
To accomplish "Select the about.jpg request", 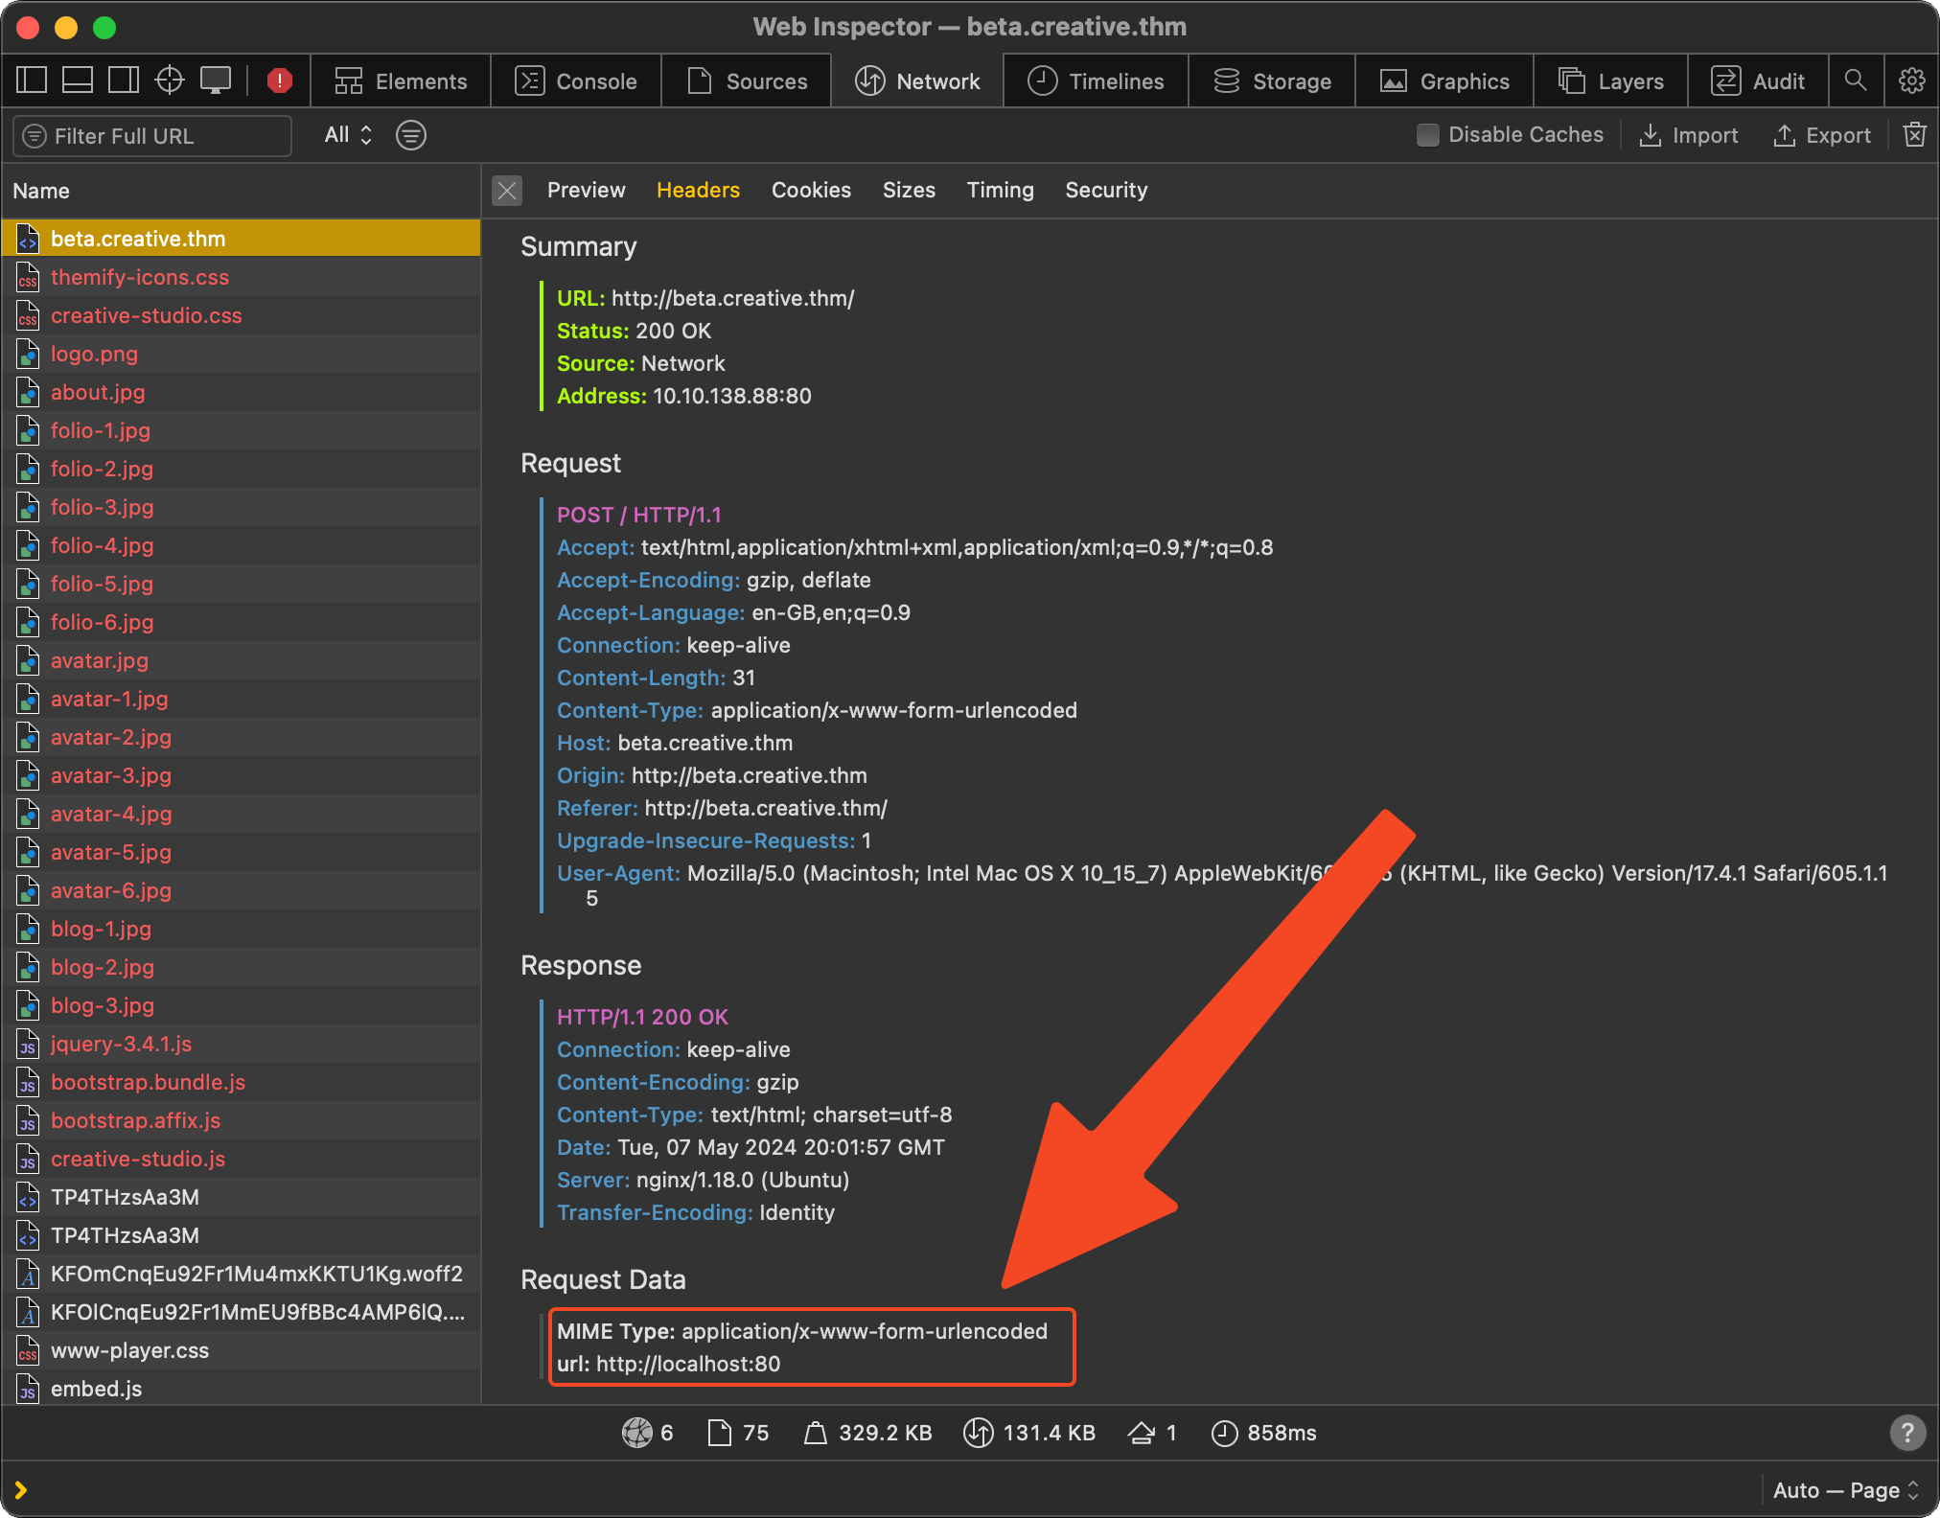I will pyautogui.click(x=241, y=392).
